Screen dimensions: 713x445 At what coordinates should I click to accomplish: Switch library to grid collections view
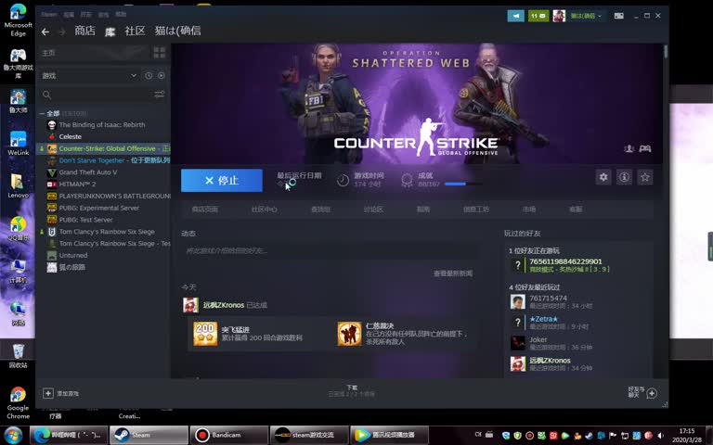160,53
